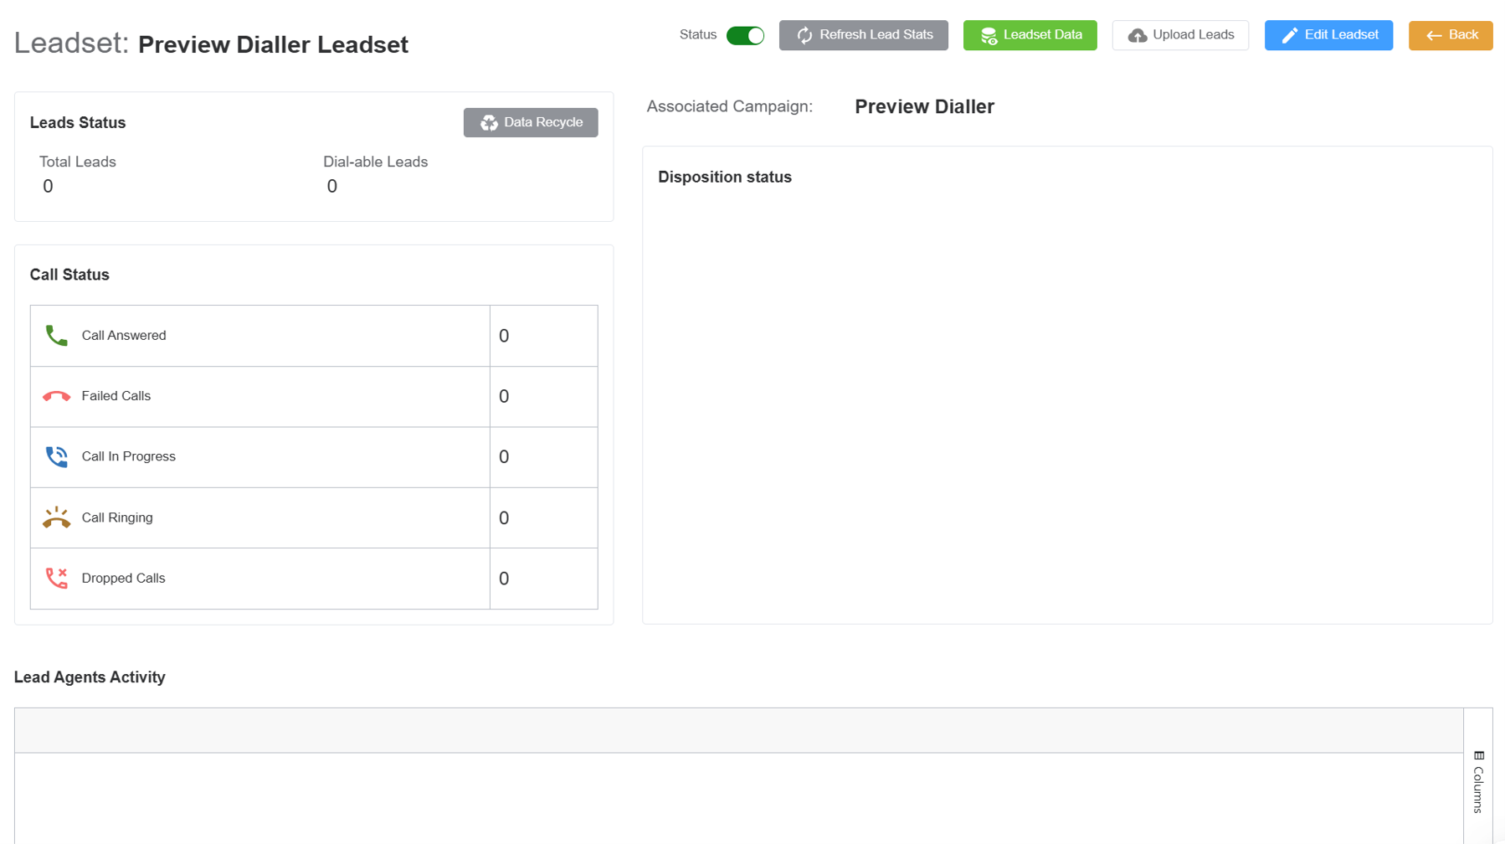The height and width of the screenshot is (844, 1505).
Task: Click the Dropped Calls count value
Action: pos(504,579)
